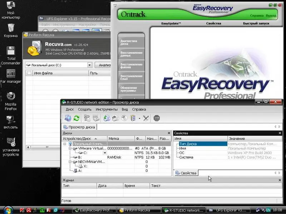Click Обновление программы in EasyRecovery sidebar

coord(131,89)
